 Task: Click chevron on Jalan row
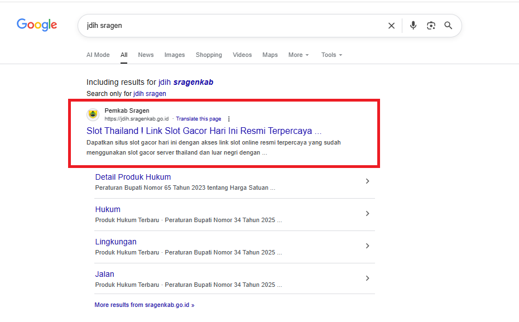(x=367, y=278)
